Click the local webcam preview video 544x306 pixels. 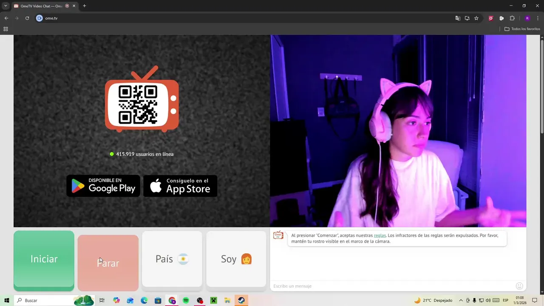tap(398, 131)
